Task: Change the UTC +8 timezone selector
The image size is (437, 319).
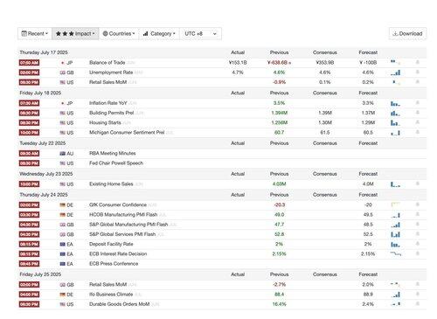Action: [x=200, y=33]
